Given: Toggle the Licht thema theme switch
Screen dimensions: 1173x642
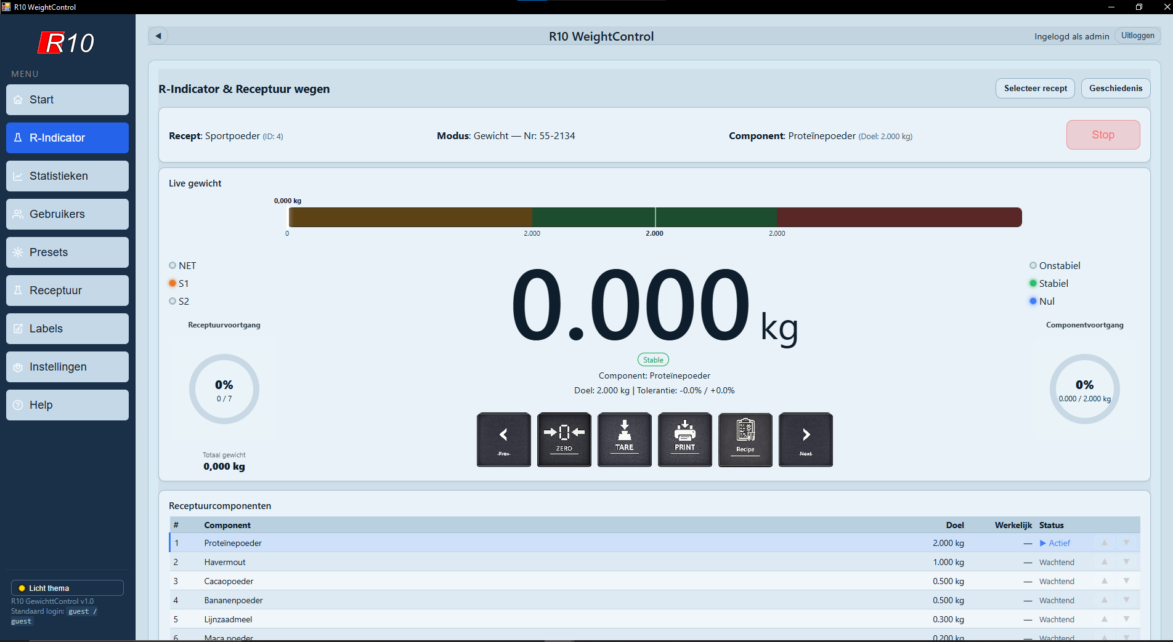Looking at the screenshot, I should pos(67,588).
